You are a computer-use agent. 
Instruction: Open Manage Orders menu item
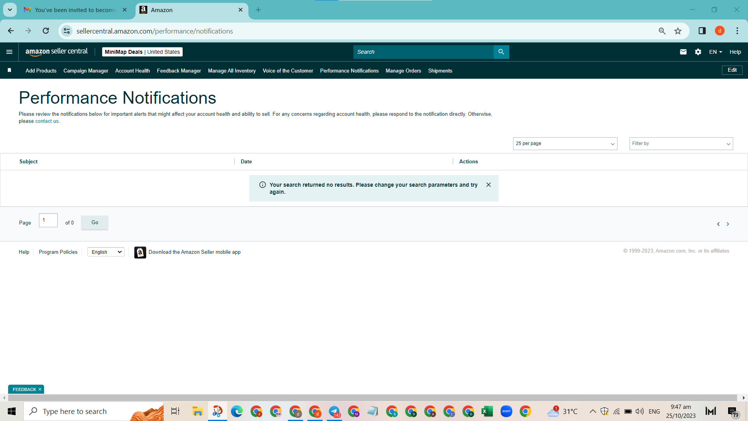click(x=403, y=71)
